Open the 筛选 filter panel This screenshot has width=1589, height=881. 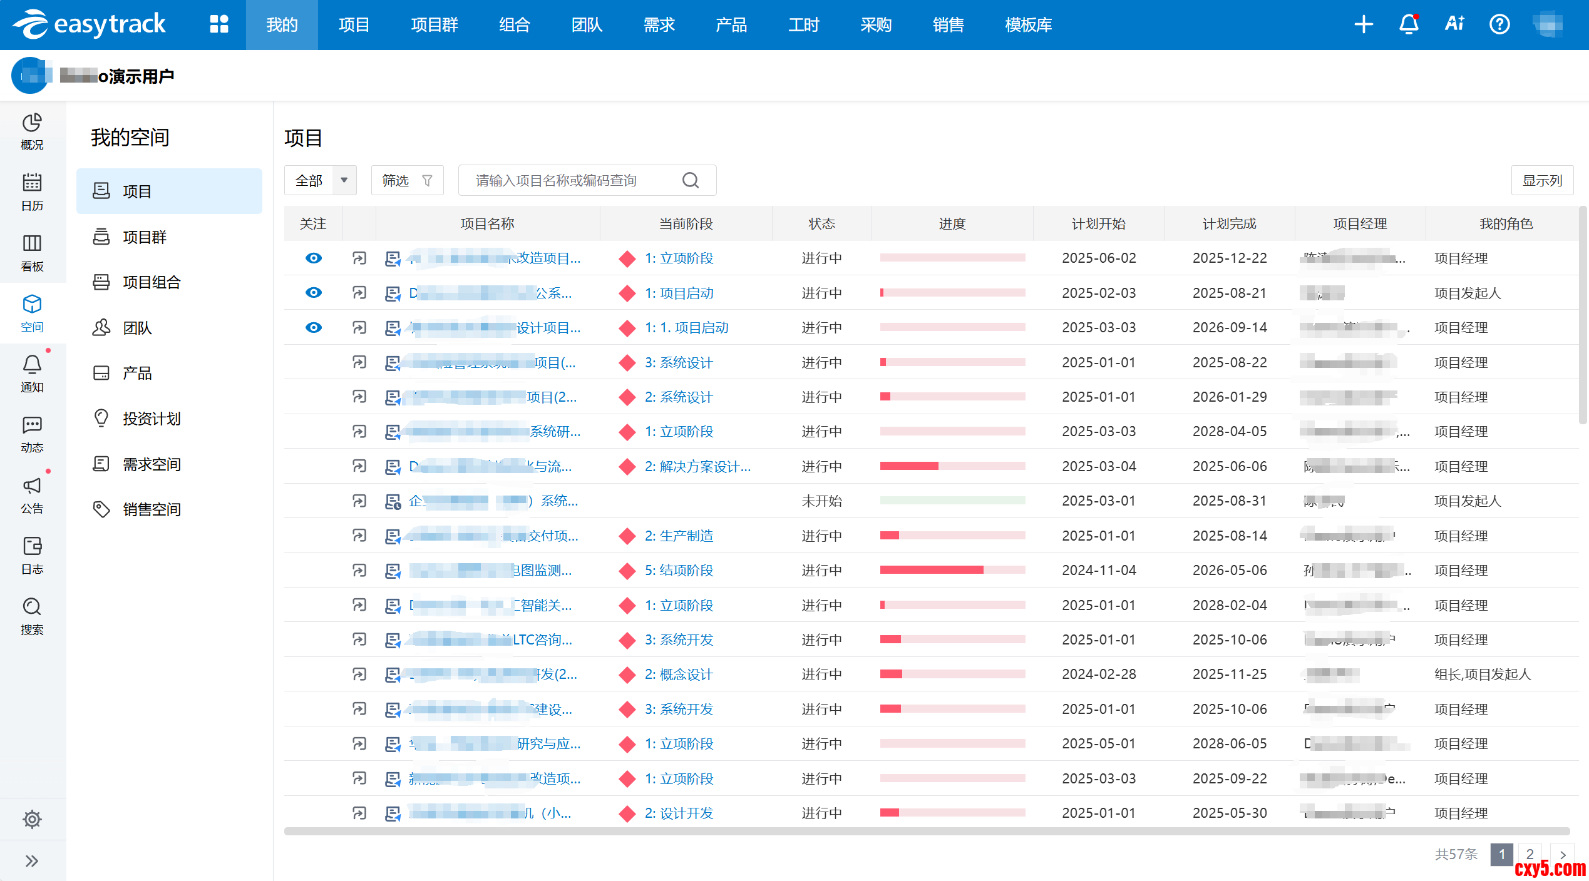coord(407,181)
